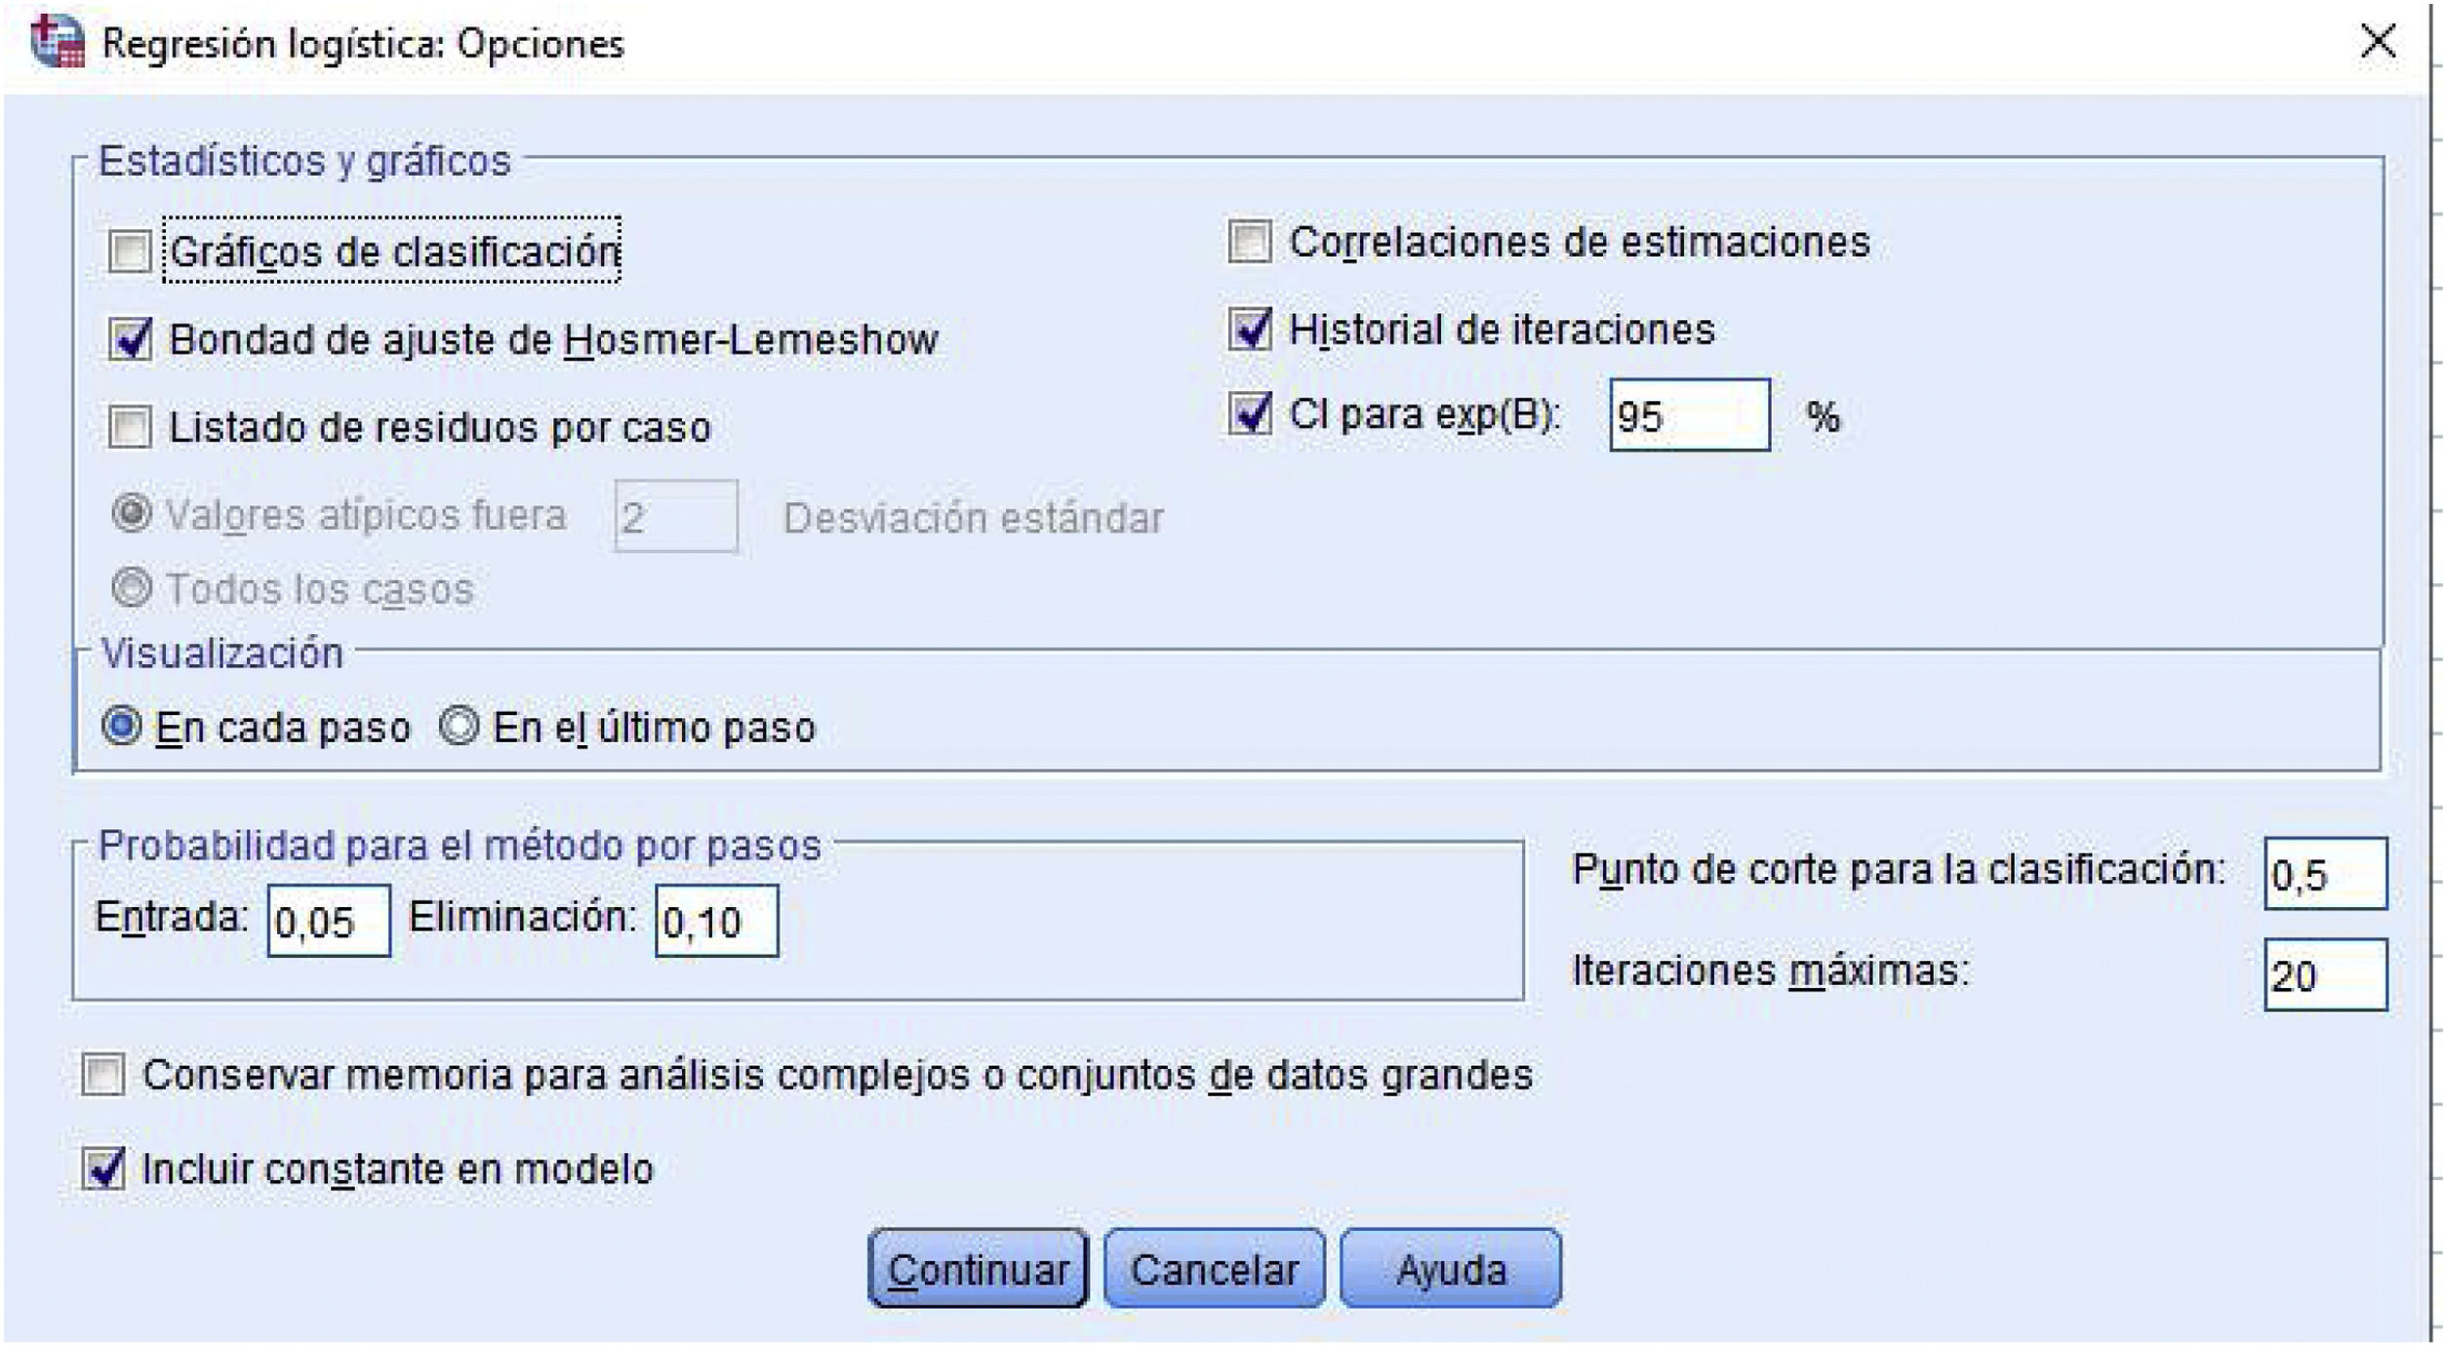2447x1347 pixels.
Task: Click the CI percentage input field
Action: coord(1689,416)
